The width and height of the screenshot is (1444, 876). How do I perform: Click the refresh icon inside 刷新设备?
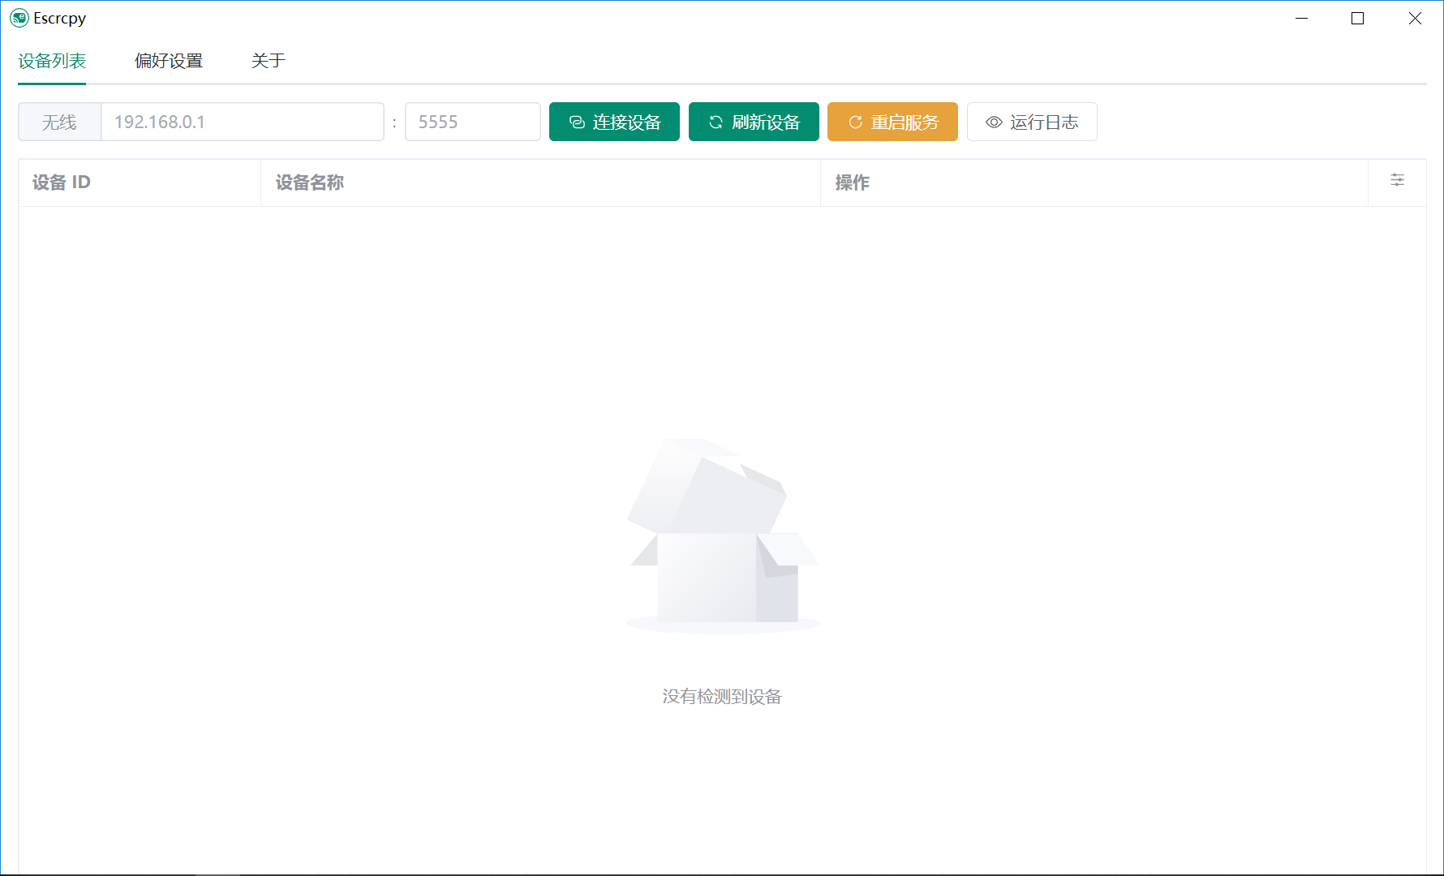715,122
